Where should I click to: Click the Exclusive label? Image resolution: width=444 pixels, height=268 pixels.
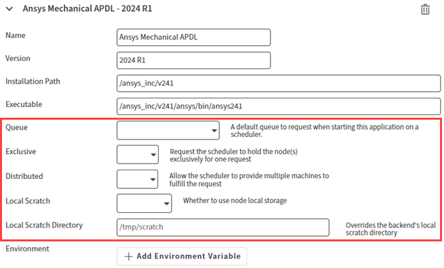tap(21, 152)
